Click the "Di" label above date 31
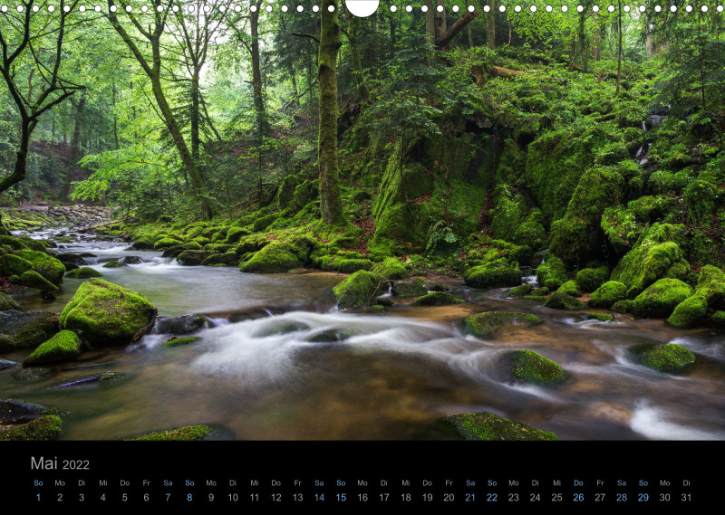The image size is (725, 515). [687, 482]
